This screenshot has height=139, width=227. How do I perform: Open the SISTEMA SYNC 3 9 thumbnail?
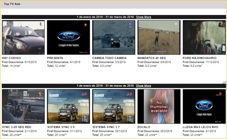tap(68, 106)
